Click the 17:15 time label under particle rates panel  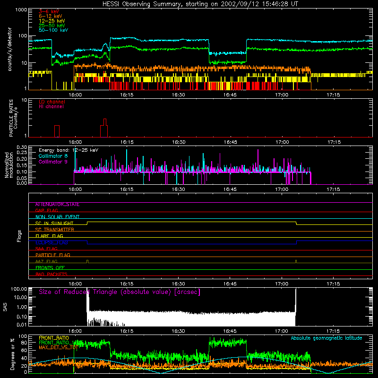[334, 142]
